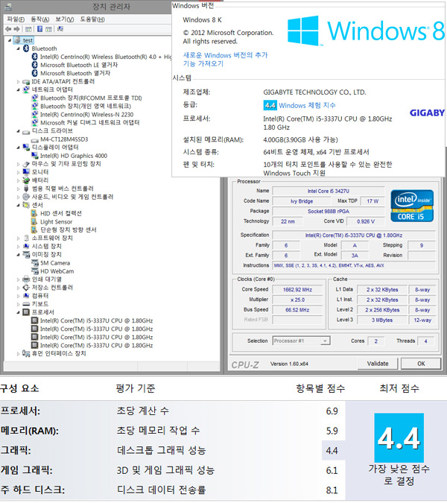447x503 pixels.
Task: Click the Intel Centrino Wireless-N 2230 icon
Action: [34, 115]
